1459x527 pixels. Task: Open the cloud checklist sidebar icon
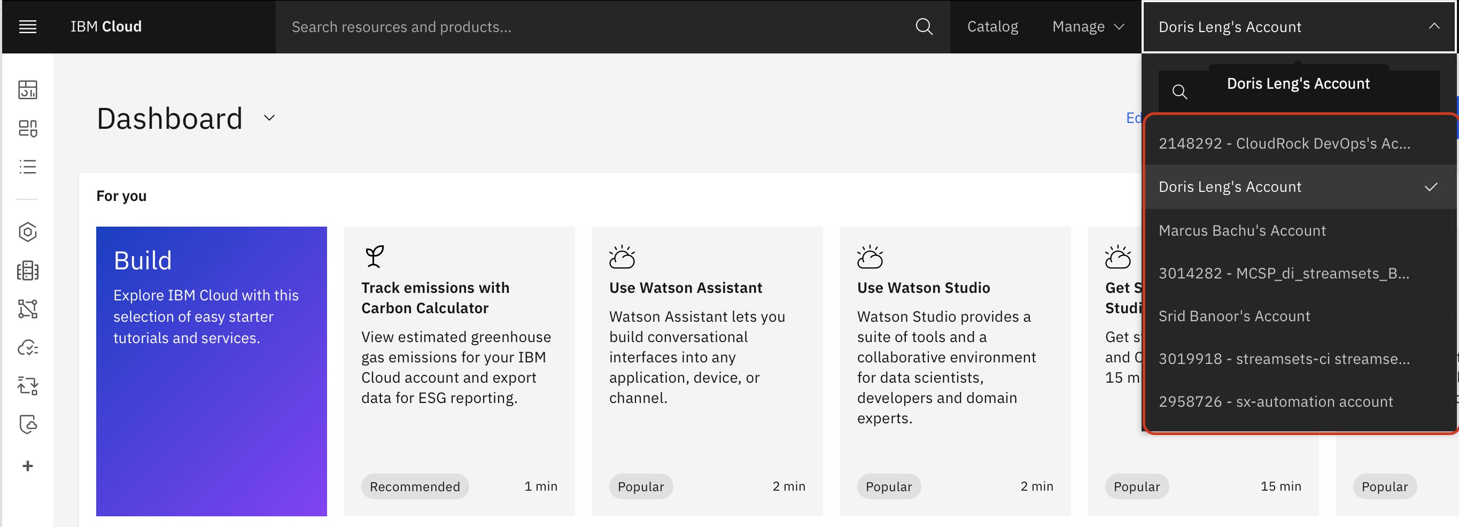pos(28,347)
